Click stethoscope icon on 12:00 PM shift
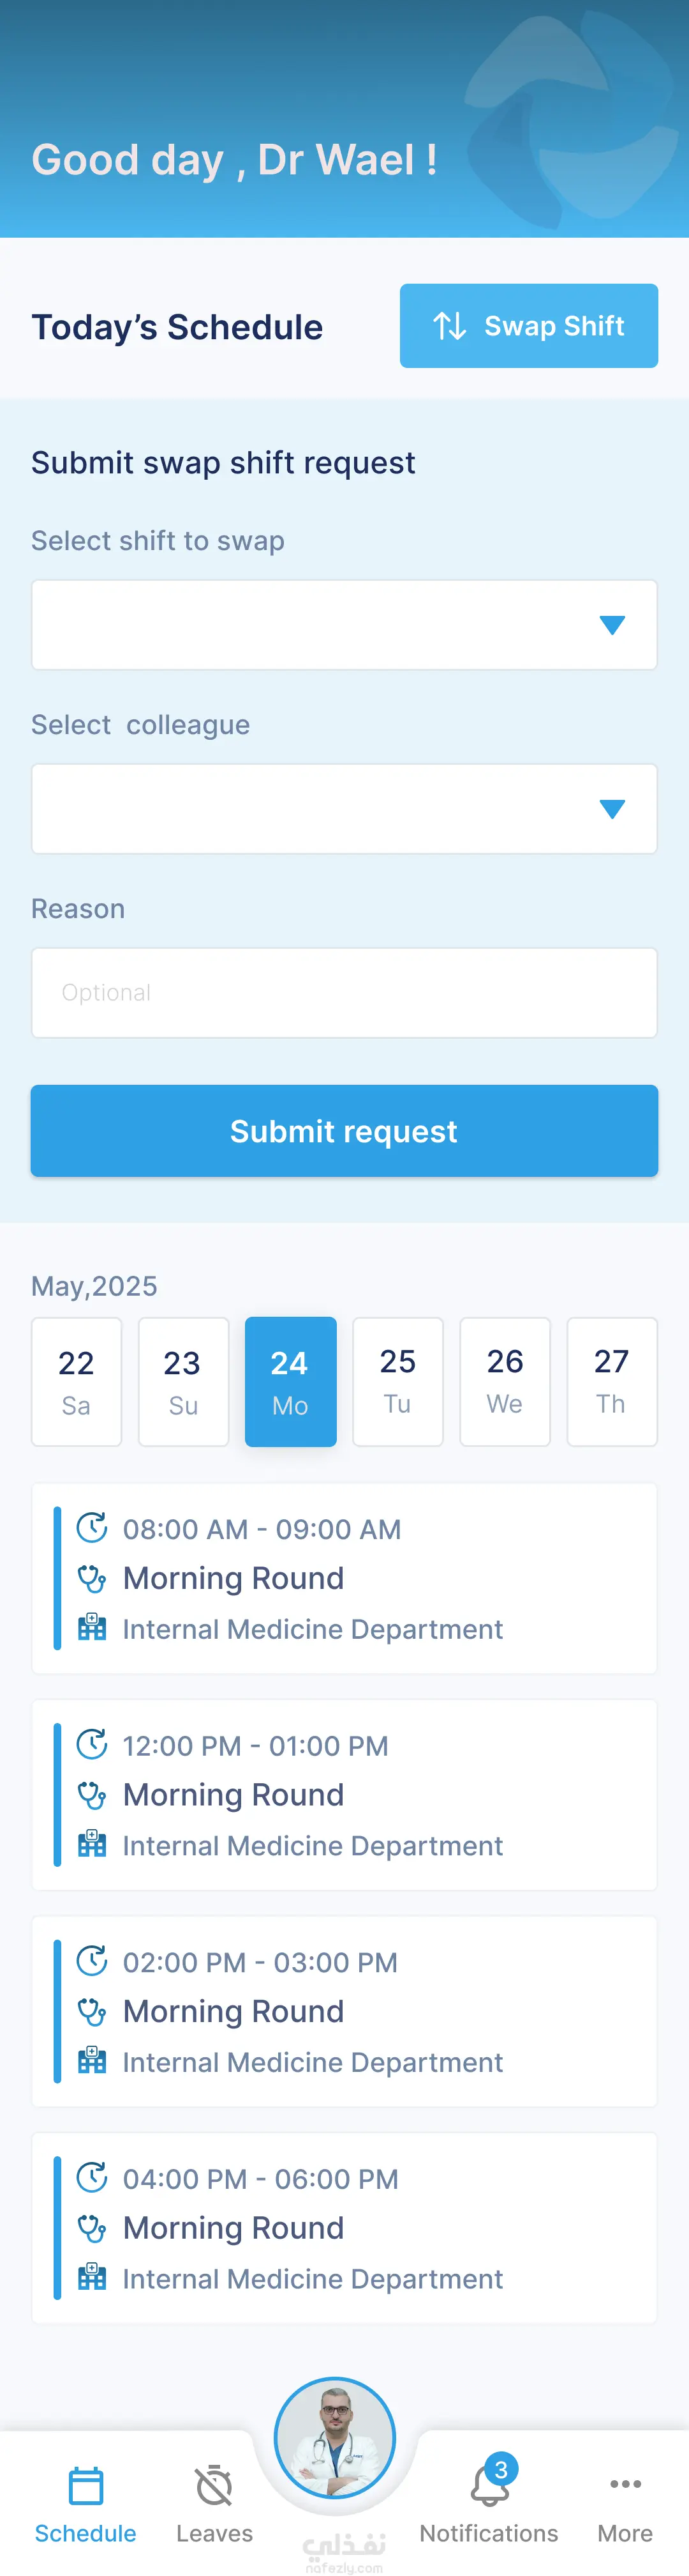Screen dimensions: 689x2576 pos(92,1795)
